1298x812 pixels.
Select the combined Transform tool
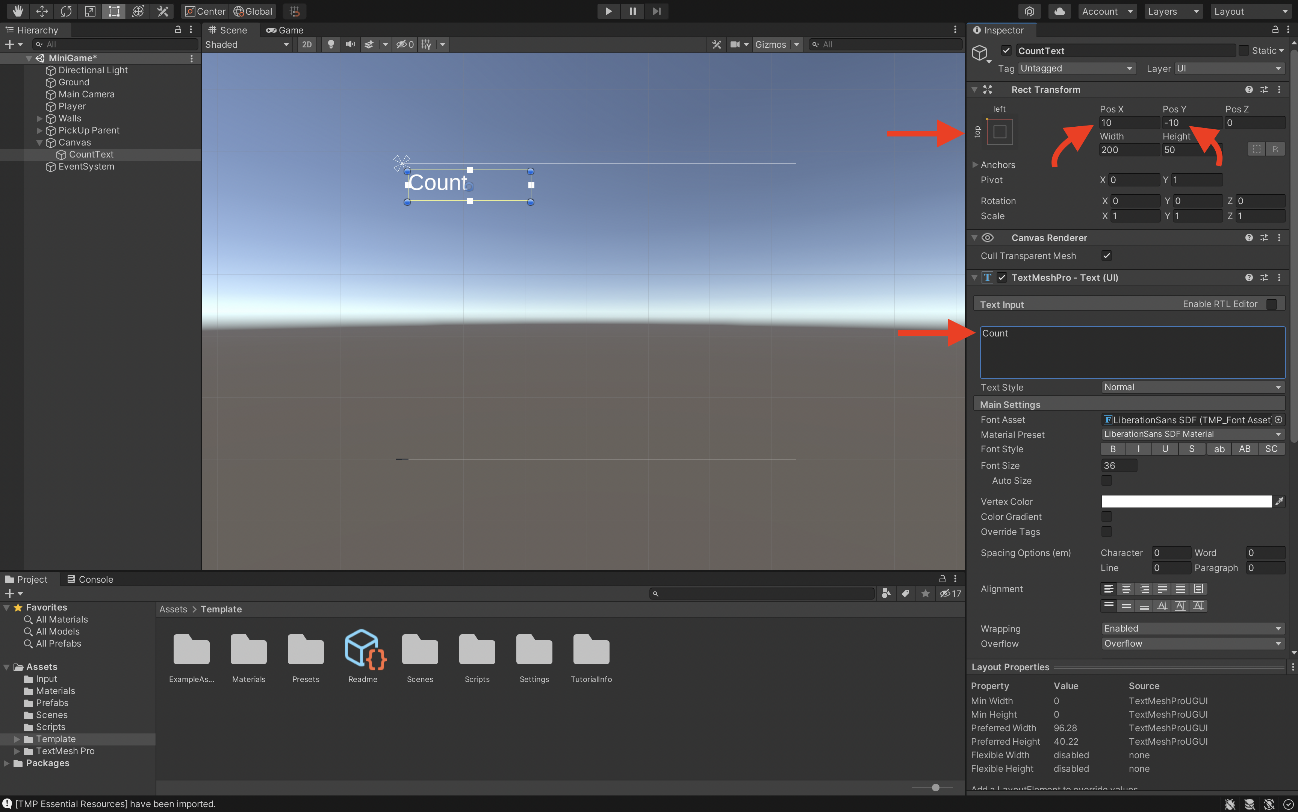(138, 11)
